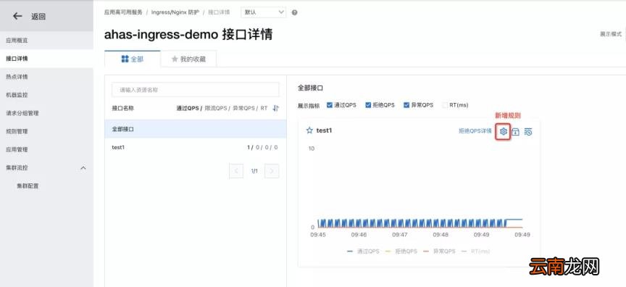
Task: Click 展示模式 at top right
Action: coord(611,34)
